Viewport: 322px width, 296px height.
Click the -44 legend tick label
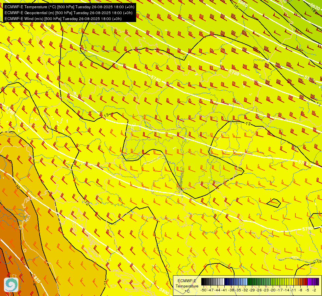pyautogui.click(x=217, y=290)
